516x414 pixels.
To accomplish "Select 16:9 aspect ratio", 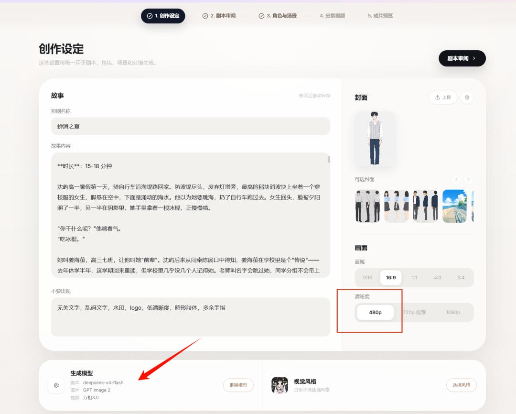I will [x=391, y=278].
